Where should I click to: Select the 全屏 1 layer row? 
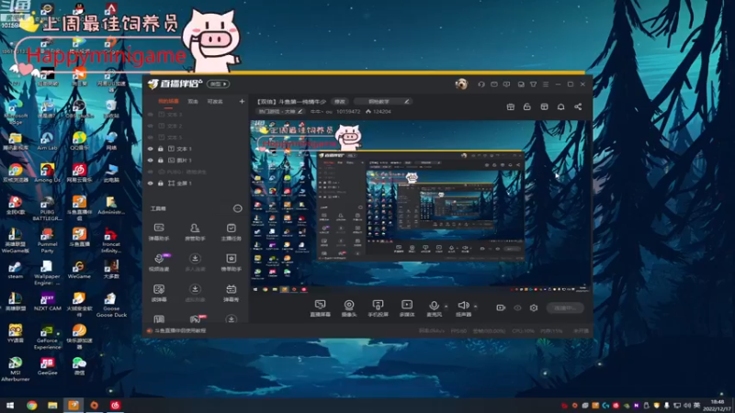(x=196, y=183)
